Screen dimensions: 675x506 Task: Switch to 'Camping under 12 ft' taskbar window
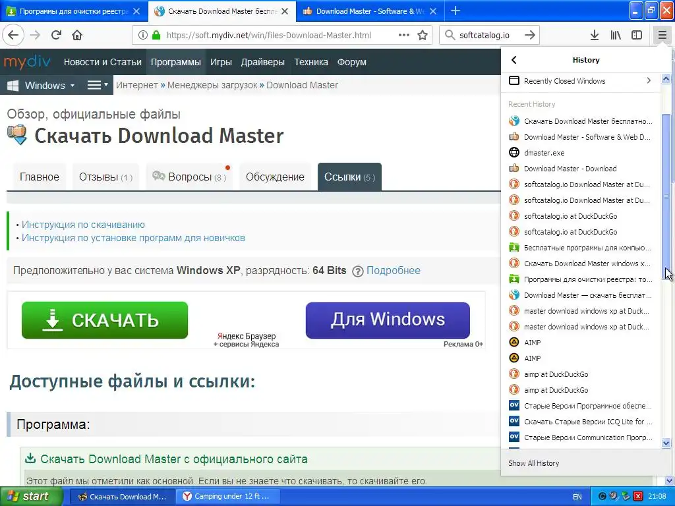(227, 497)
